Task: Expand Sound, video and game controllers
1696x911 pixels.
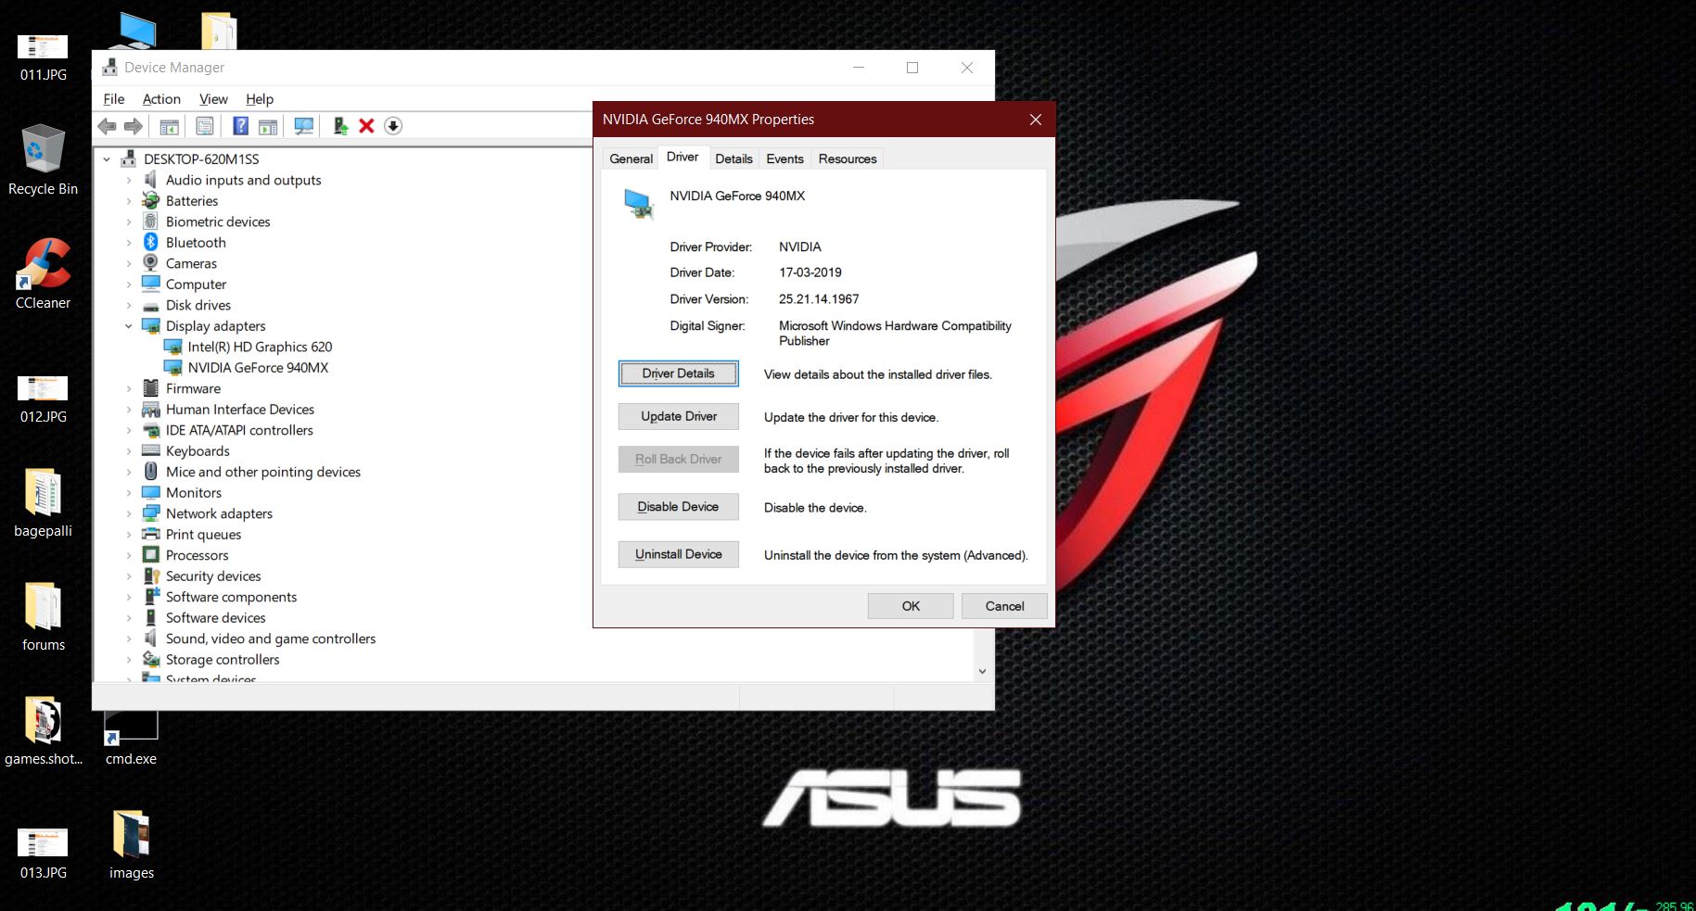Action: click(129, 639)
